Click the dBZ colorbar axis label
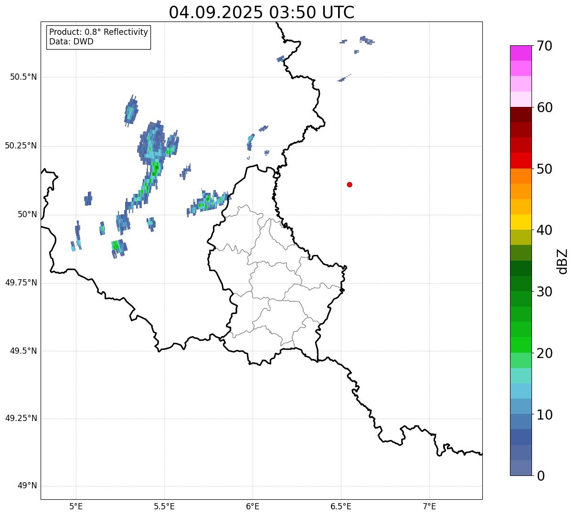Screen dimensions: 574x516 (x=563, y=261)
